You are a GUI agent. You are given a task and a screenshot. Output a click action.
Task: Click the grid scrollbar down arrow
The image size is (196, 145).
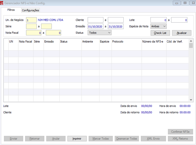(x=191, y=100)
